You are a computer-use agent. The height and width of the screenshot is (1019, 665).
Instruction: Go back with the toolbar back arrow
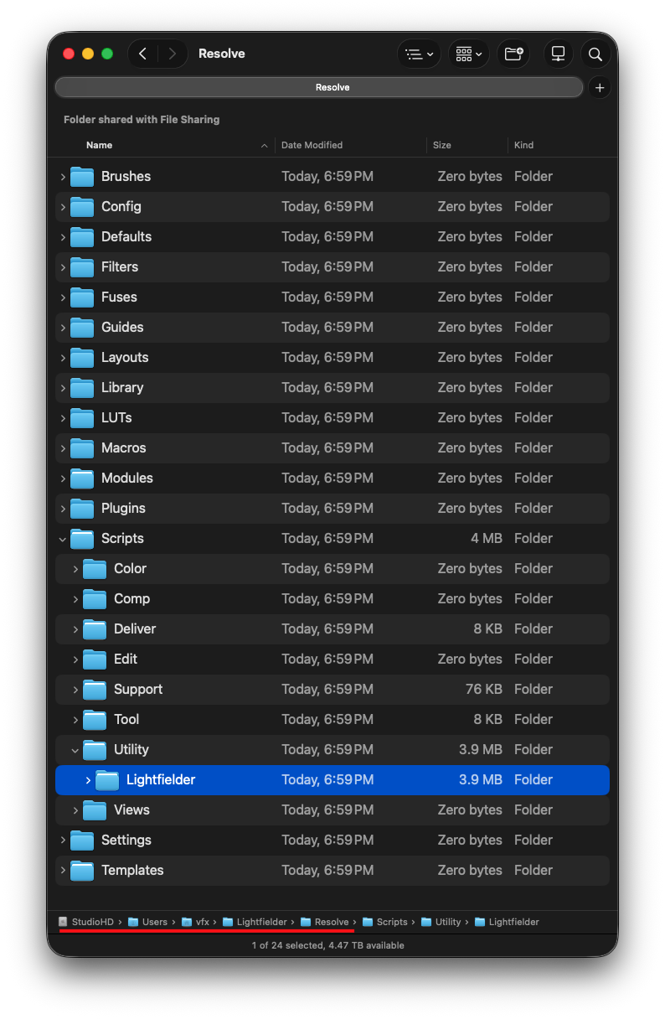coord(142,54)
